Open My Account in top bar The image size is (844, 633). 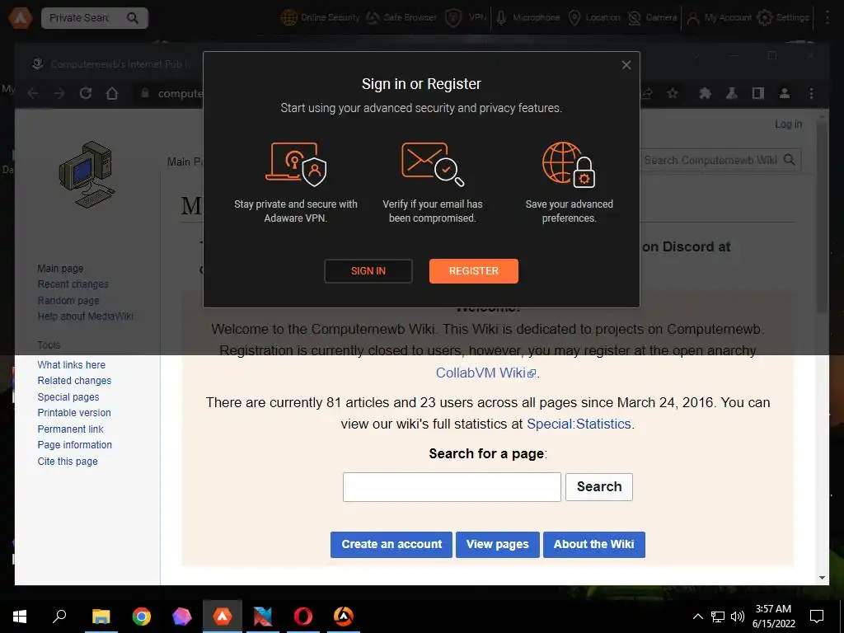719,18
